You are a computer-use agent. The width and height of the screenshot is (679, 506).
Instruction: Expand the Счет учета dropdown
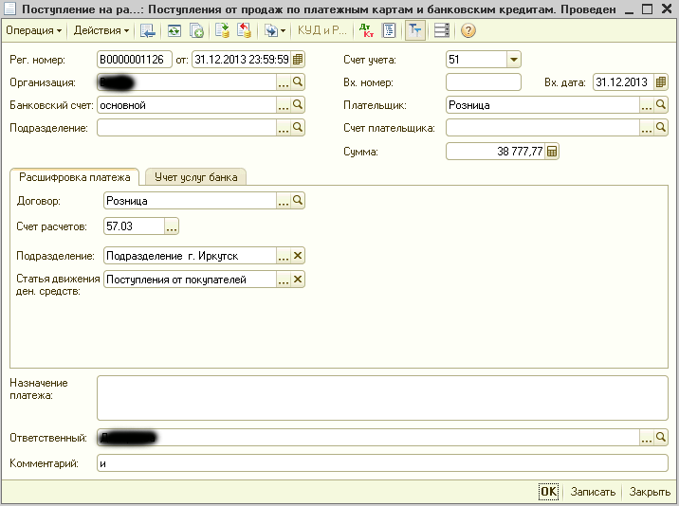tap(513, 60)
